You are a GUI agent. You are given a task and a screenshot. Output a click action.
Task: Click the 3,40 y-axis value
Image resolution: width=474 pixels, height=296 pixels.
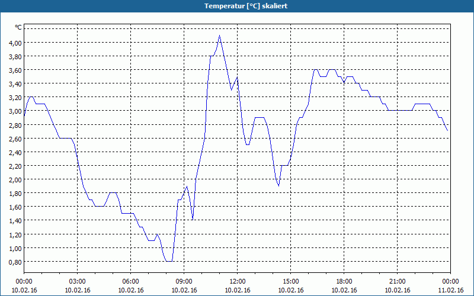tap(15, 84)
